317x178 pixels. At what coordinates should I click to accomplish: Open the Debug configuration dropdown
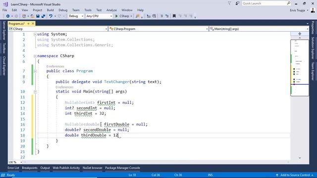tap(76, 16)
